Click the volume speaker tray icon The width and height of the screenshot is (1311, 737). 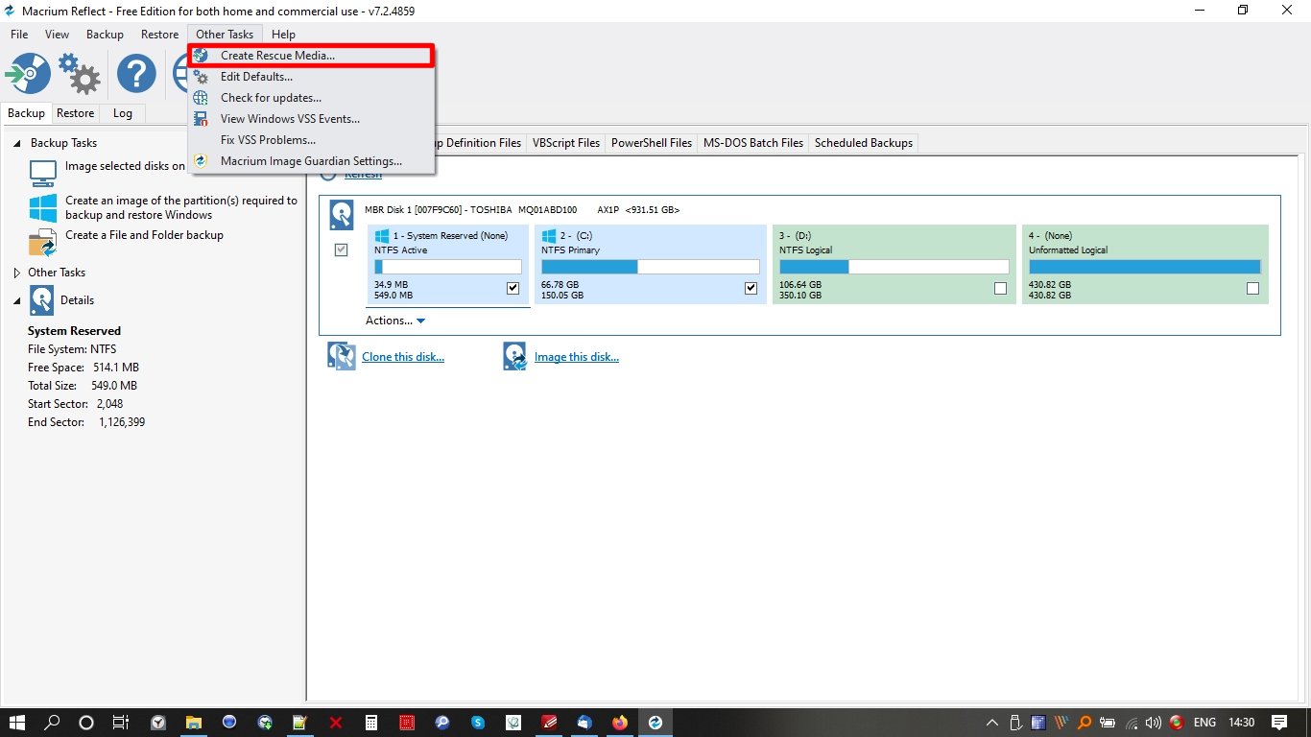pyautogui.click(x=1153, y=723)
